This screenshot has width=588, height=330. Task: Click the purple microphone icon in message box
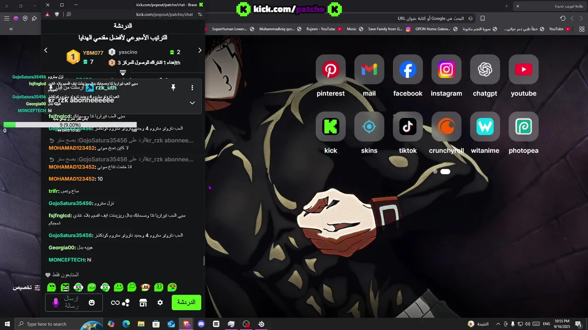(56, 302)
